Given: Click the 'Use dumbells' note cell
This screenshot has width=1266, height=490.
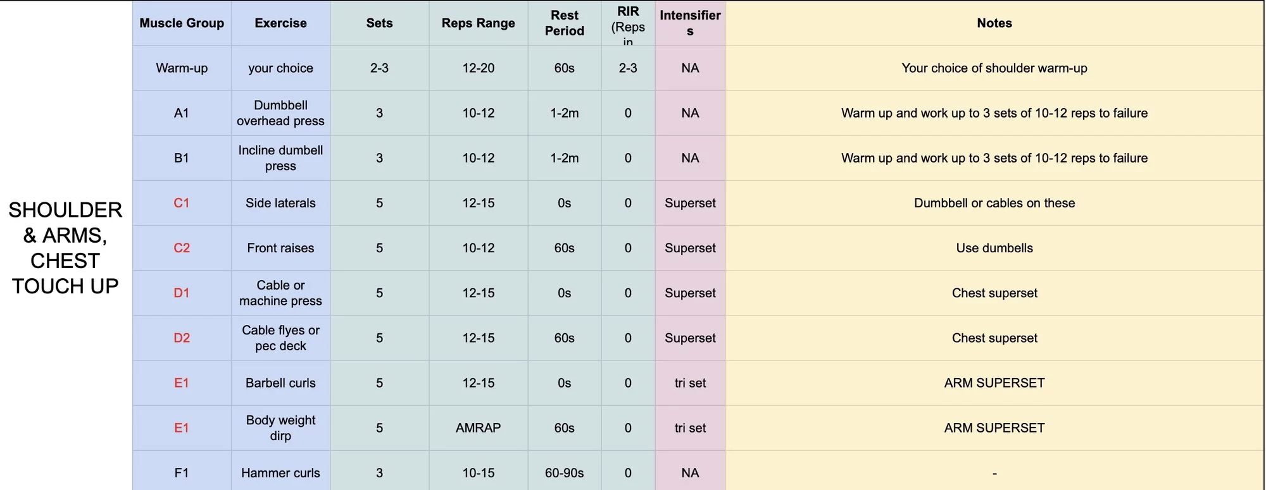Looking at the screenshot, I should pos(994,248).
